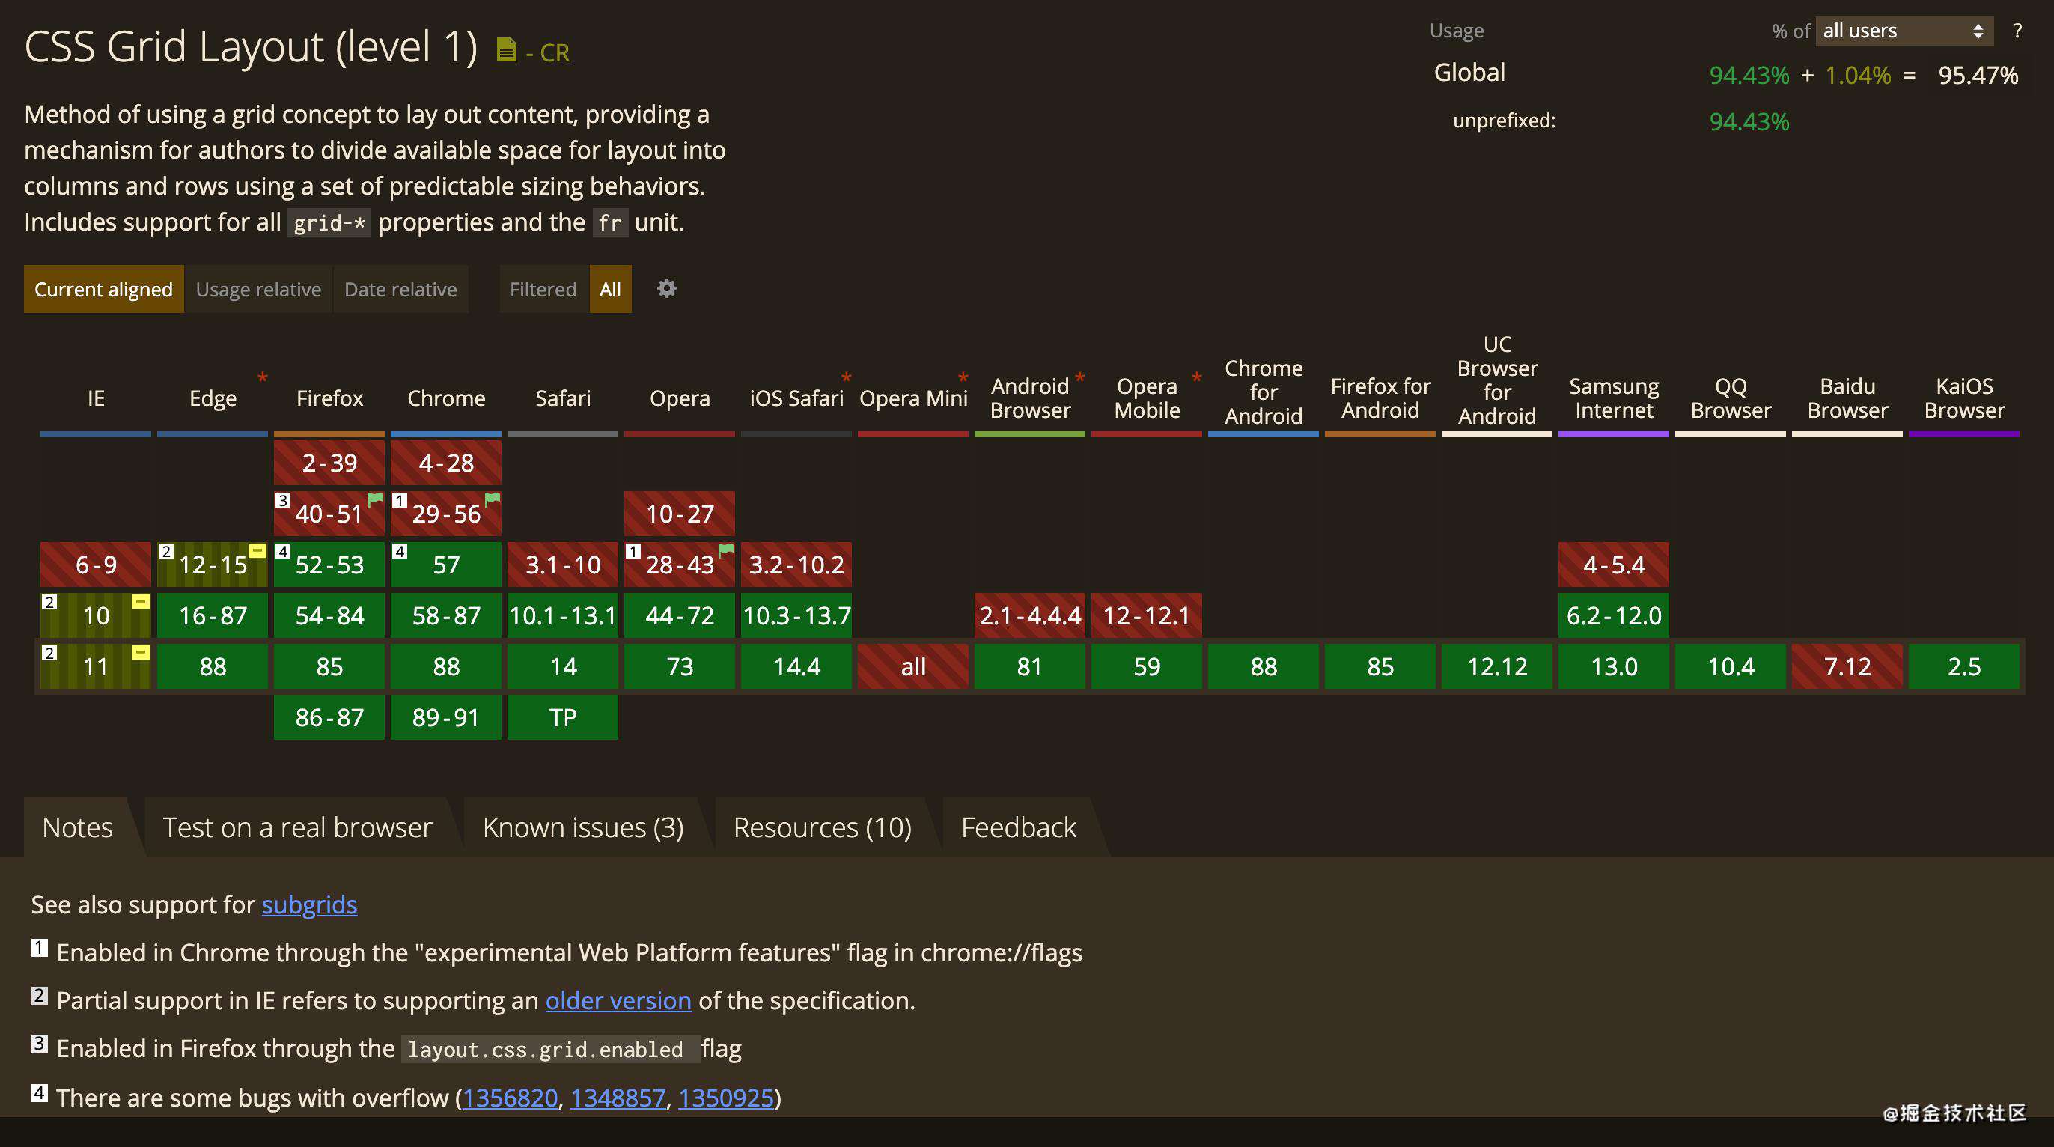Select Samsung Internet 4-5.4 cell
2054x1147 pixels.
pos(1614,565)
